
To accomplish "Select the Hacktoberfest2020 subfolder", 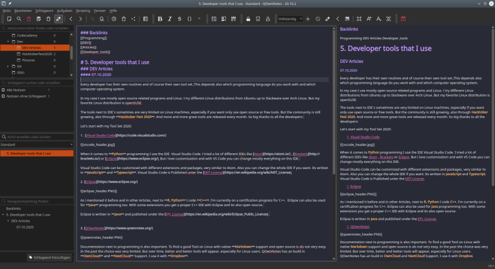I will point(37,54).
